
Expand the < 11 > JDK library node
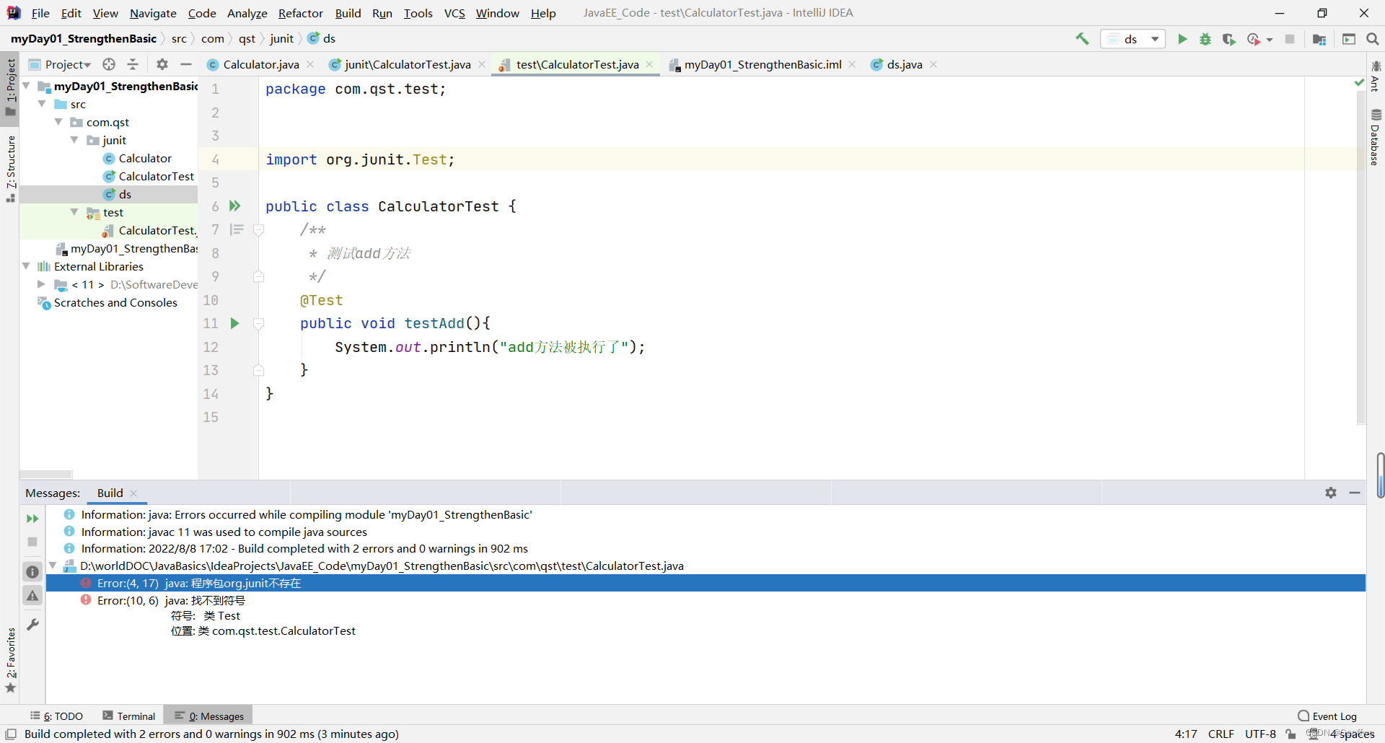(41, 284)
